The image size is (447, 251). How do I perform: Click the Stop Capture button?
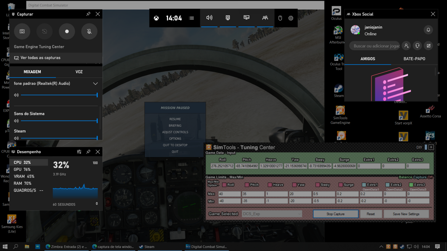coord(336,214)
